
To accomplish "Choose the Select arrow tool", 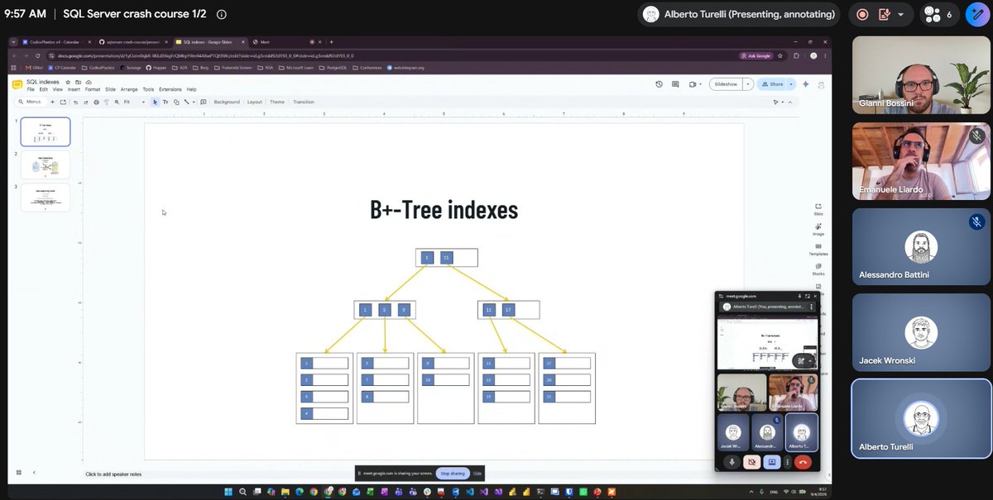I will [x=156, y=102].
